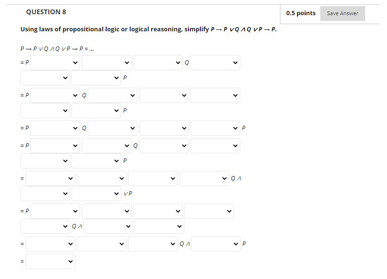
Task: Open first dropdown after '=' in fifth step
Action: pos(50,178)
